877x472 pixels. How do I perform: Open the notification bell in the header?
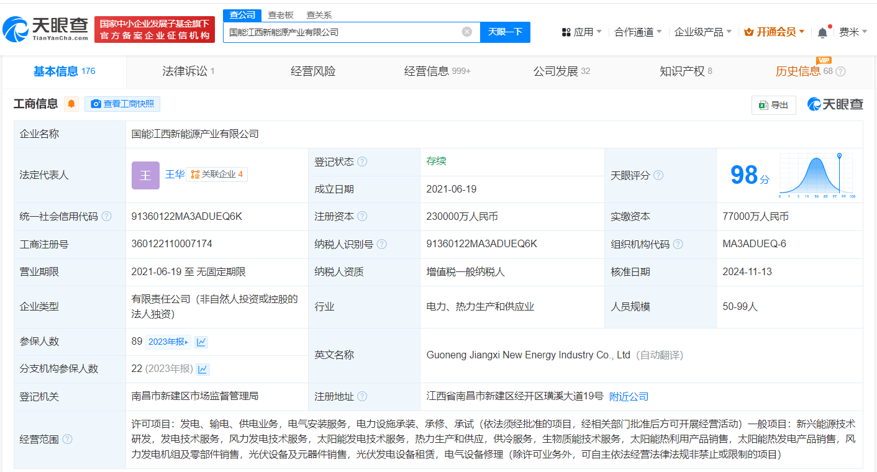(x=822, y=32)
